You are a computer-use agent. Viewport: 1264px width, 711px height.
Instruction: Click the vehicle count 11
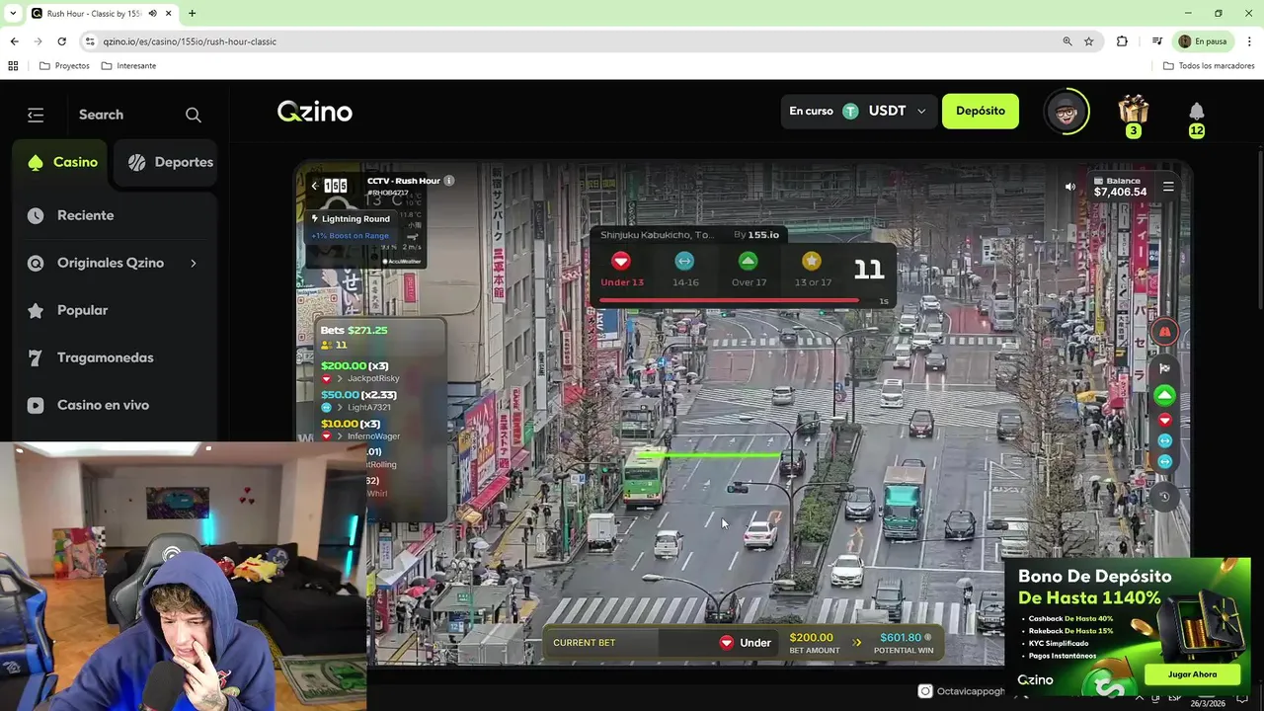(x=869, y=269)
